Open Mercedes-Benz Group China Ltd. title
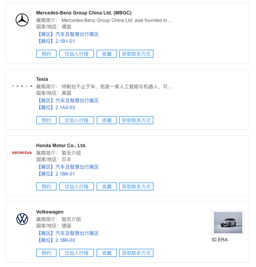The height and width of the screenshot is (267, 256). tap(84, 13)
